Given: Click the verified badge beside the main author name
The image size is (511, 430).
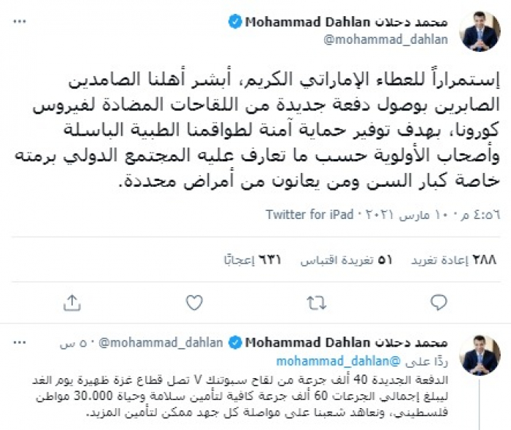Looking at the screenshot, I should pyautogui.click(x=235, y=22).
